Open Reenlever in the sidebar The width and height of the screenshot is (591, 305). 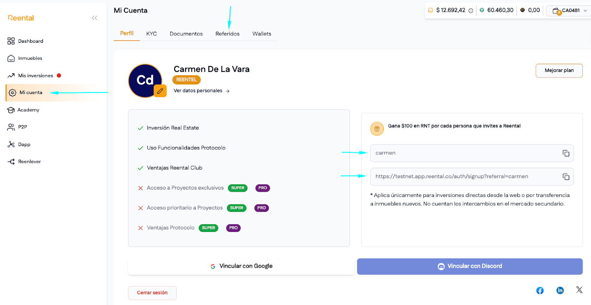30,162
